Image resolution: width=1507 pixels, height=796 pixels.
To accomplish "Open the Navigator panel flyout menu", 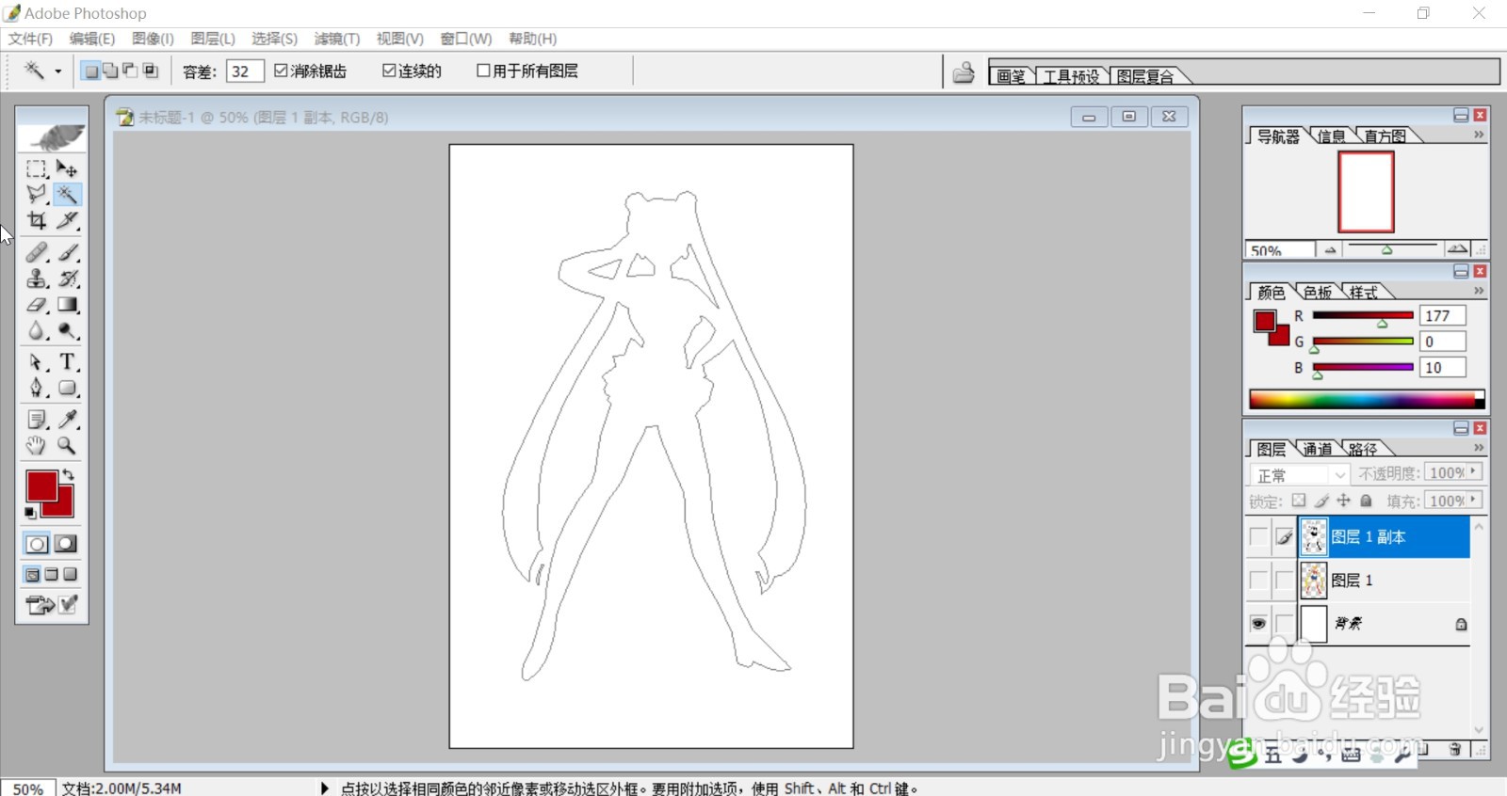I will (1479, 135).
